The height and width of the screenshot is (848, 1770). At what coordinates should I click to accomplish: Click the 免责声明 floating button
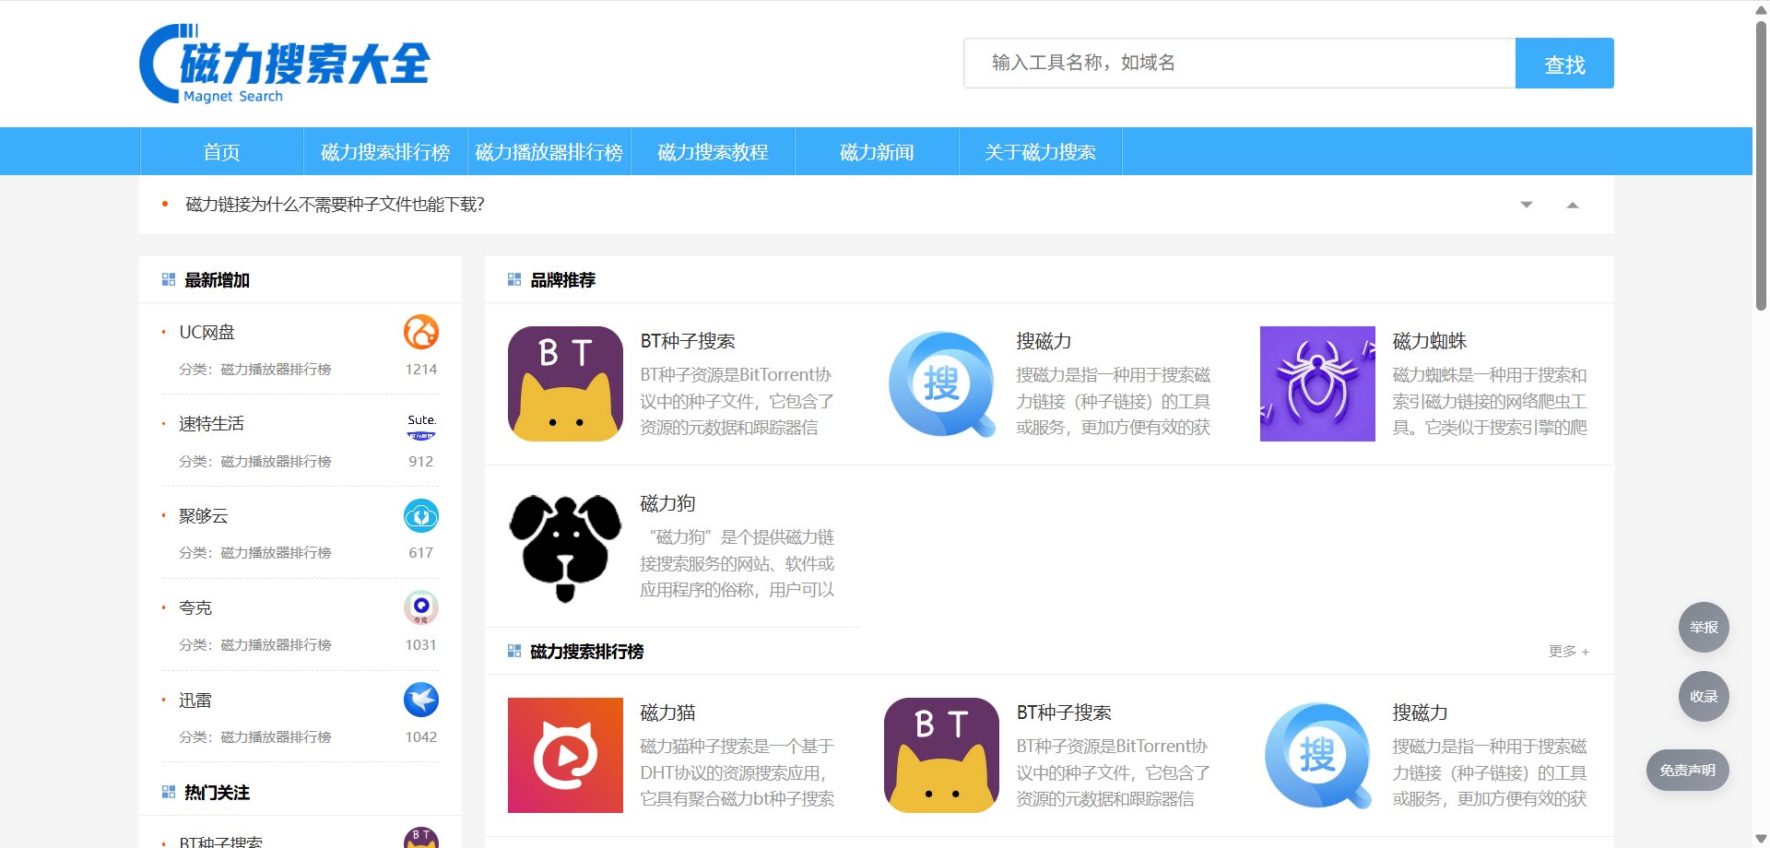[x=1688, y=770]
